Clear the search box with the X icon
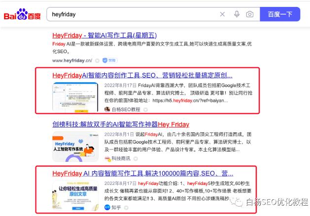Viewport: 310px width, 216px height. pyautogui.click(x=222, y=14)
